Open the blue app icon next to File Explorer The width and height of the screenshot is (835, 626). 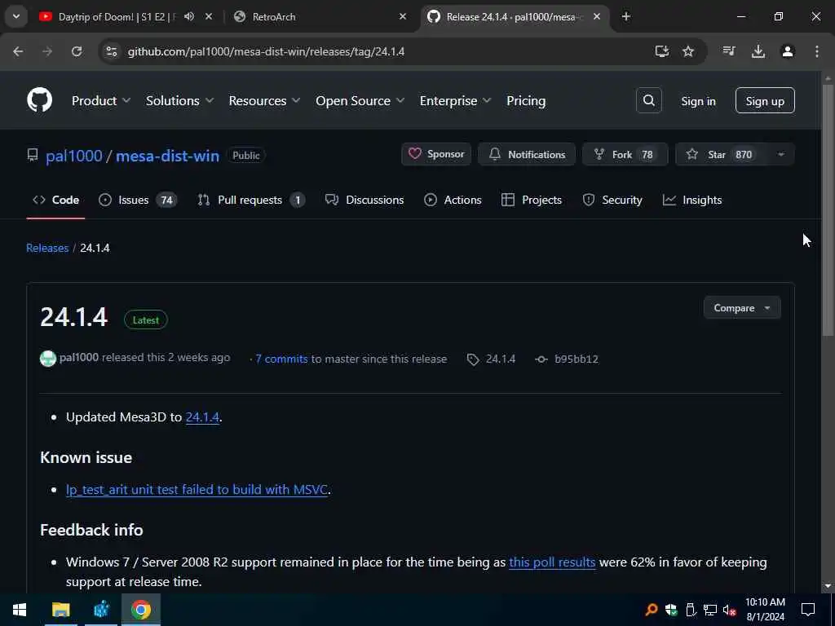pos(101,610)
